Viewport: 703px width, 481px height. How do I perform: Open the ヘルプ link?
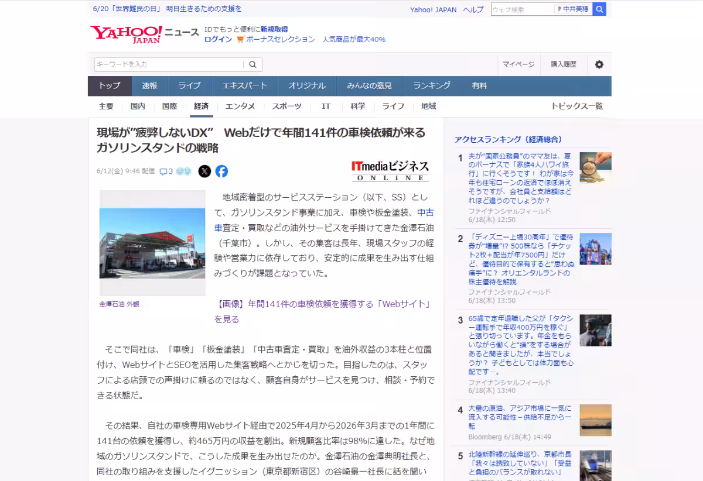click(x=473, y=9)
